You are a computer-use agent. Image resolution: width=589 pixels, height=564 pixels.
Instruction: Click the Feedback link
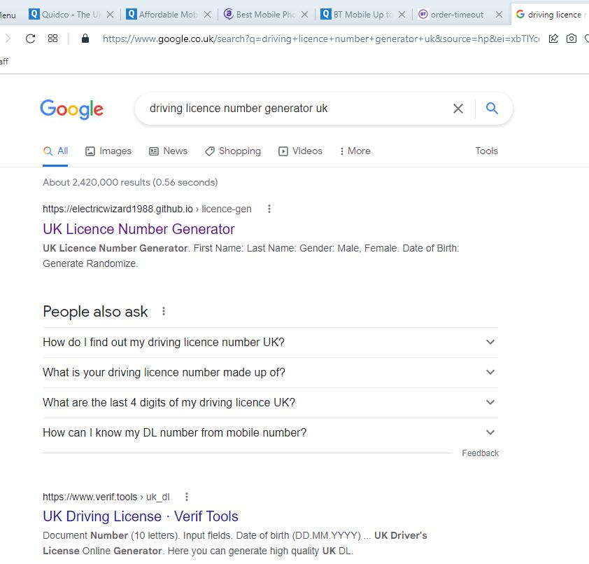[480, 453]
